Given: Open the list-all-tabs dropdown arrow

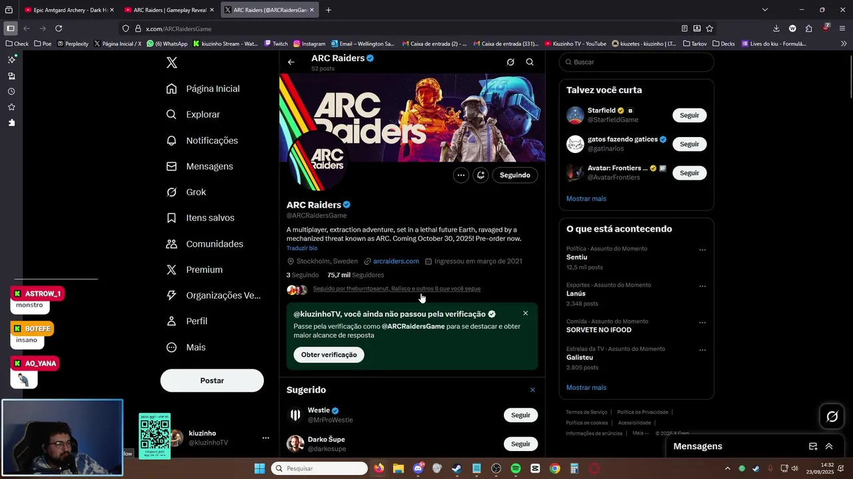Looking at the screenshot, I should click(x=765, y=10).
